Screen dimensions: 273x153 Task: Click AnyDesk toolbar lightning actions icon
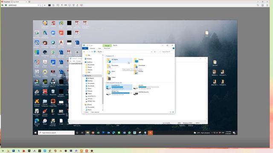point(61,5)
